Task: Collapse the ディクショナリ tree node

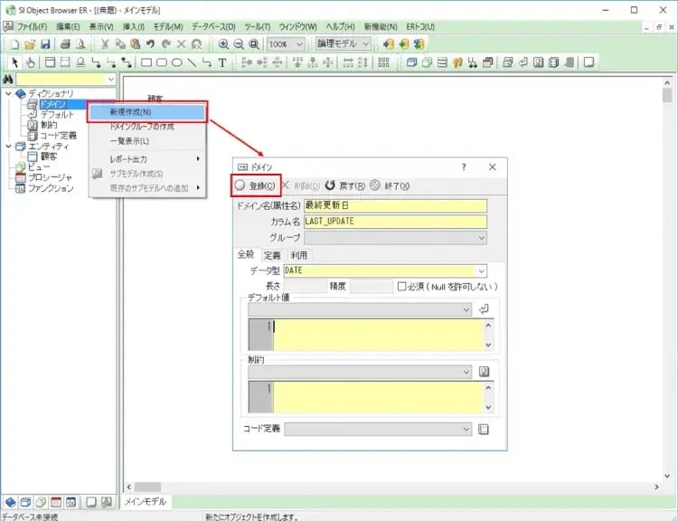Action: [9, 93]
